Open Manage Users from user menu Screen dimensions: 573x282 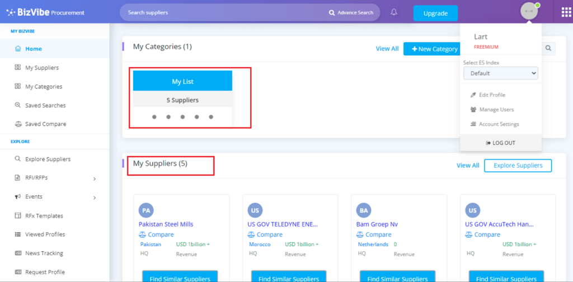496,110
